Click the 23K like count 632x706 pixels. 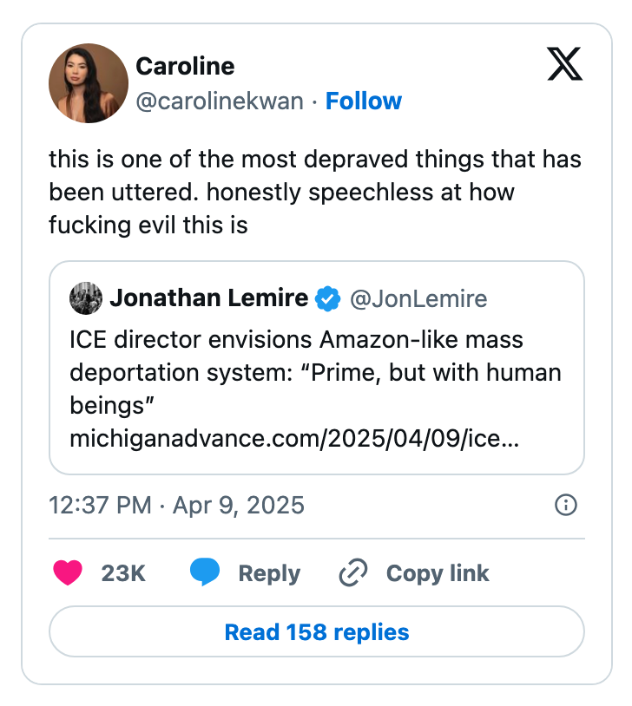pos(123,573)
